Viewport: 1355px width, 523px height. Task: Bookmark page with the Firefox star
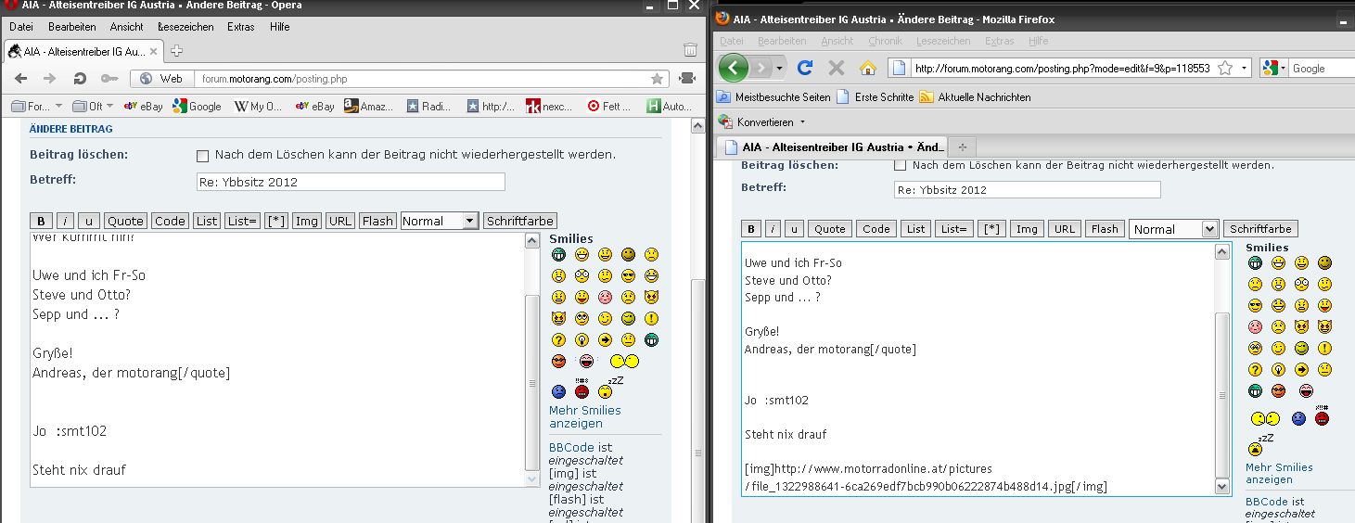(x=1224, y=68)
